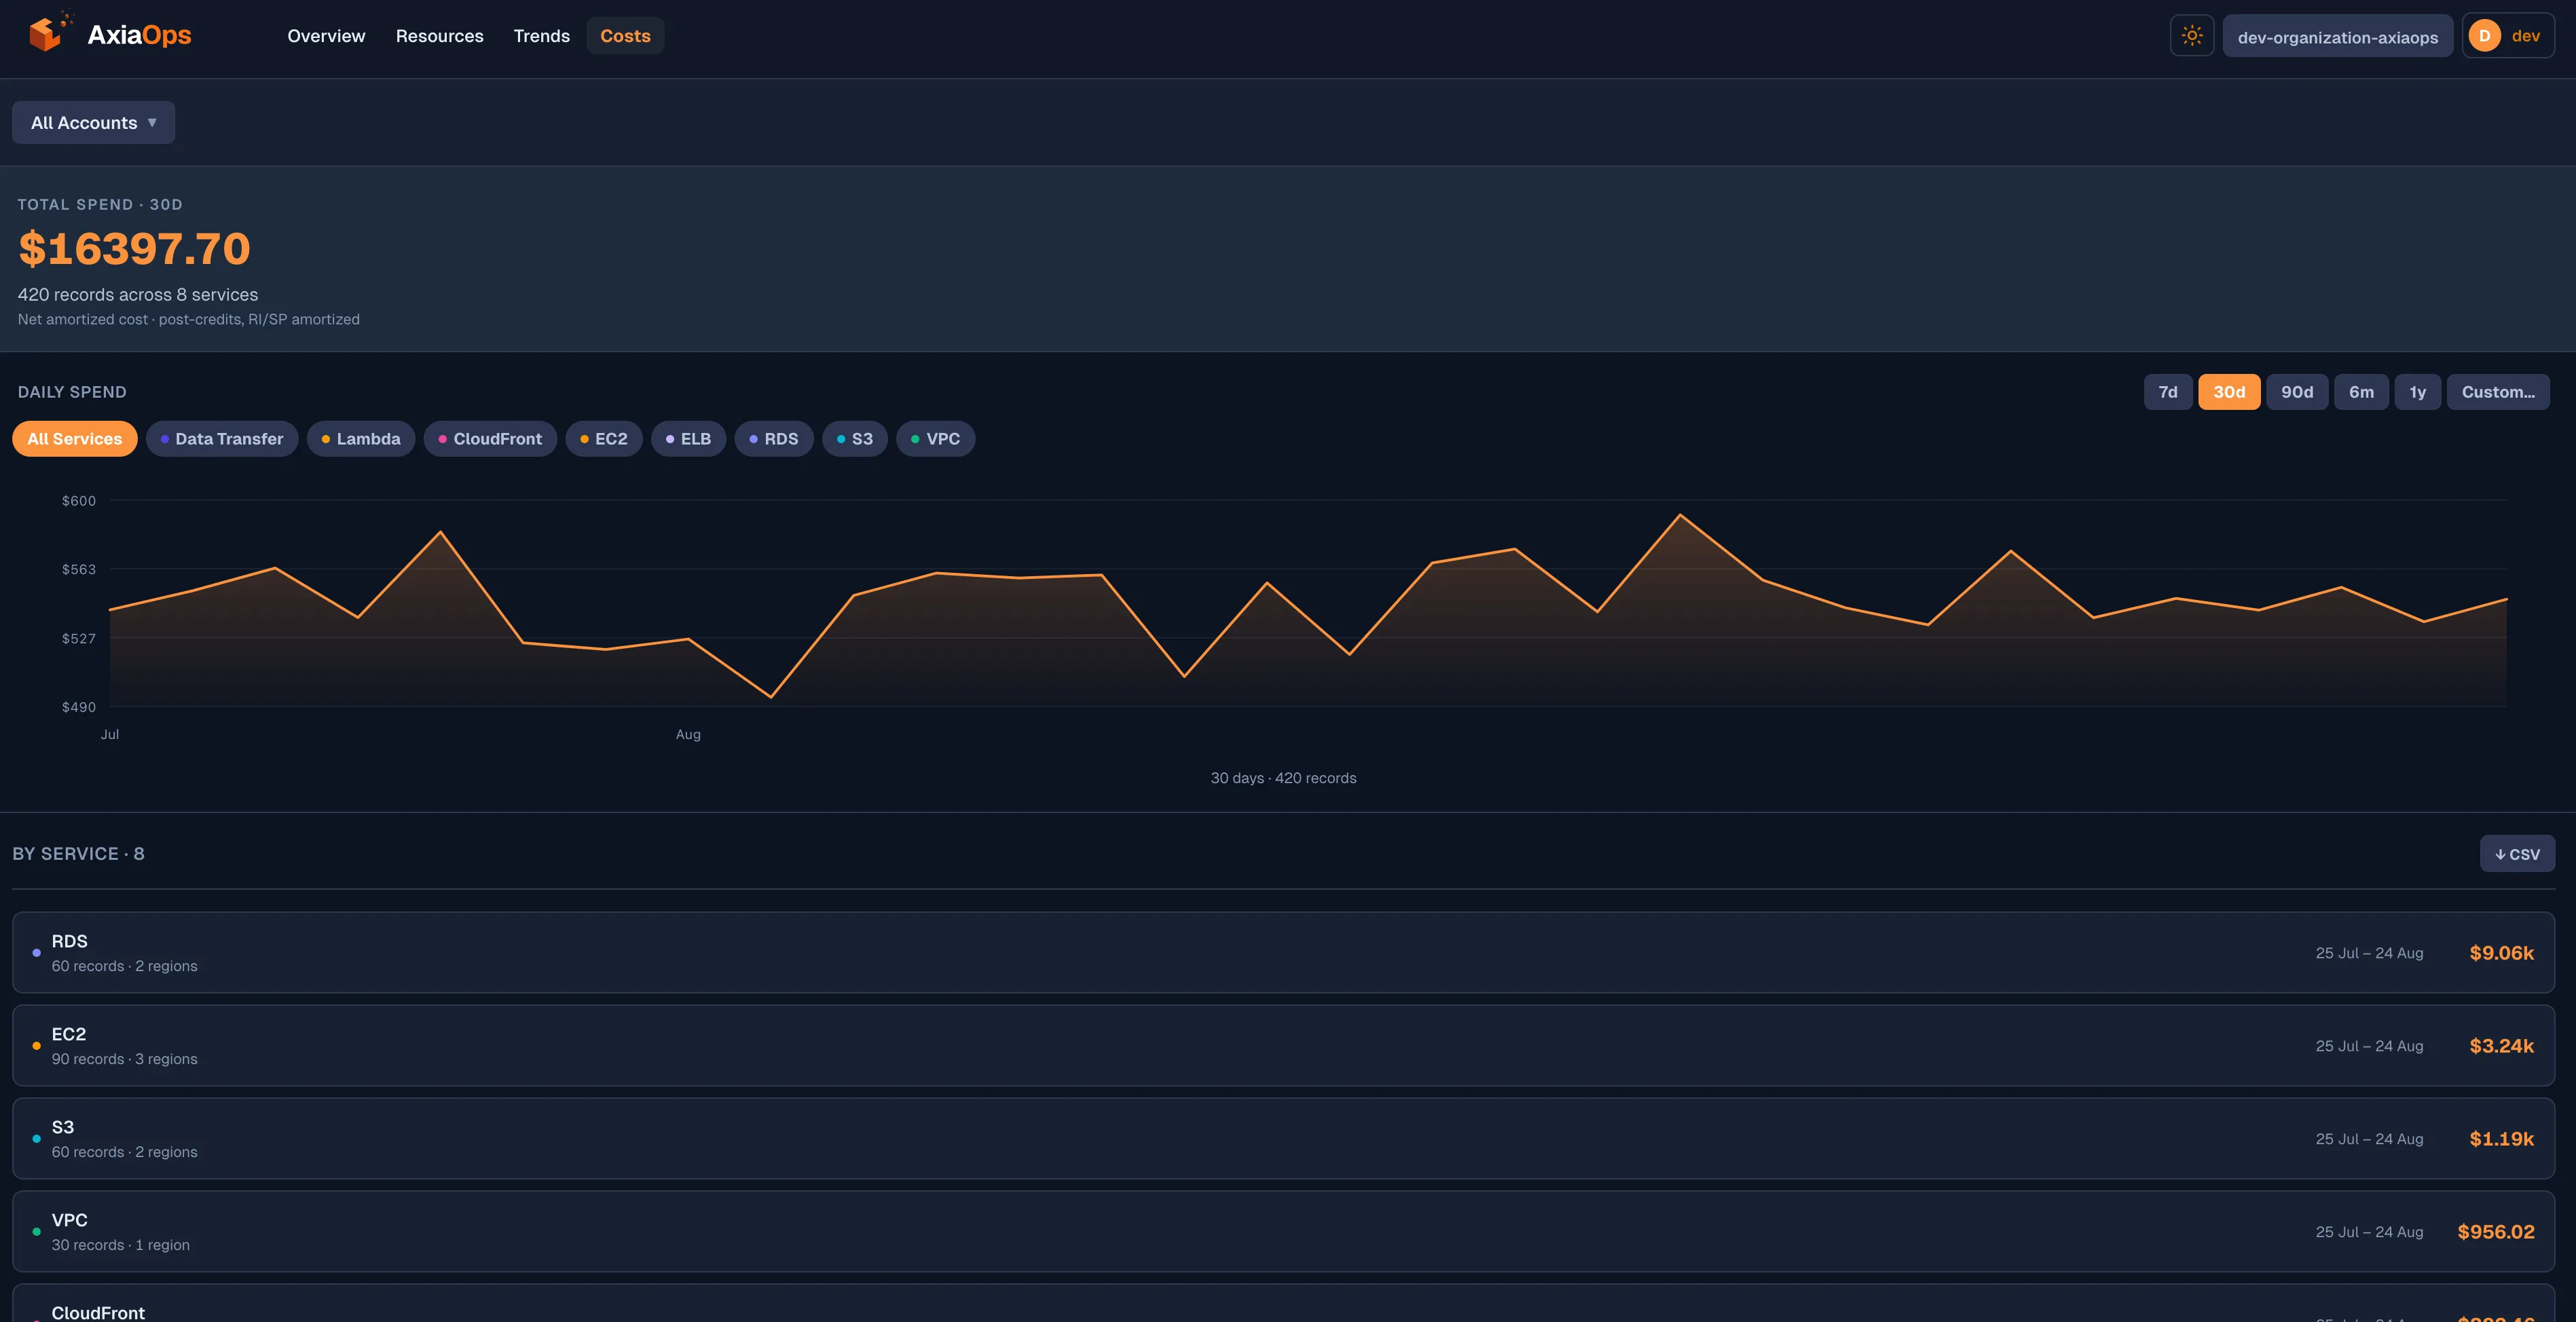The height and width of the screenshot is (1322, 2576).
Task: Click the Aug x-axis label
Action: [688, 734]
